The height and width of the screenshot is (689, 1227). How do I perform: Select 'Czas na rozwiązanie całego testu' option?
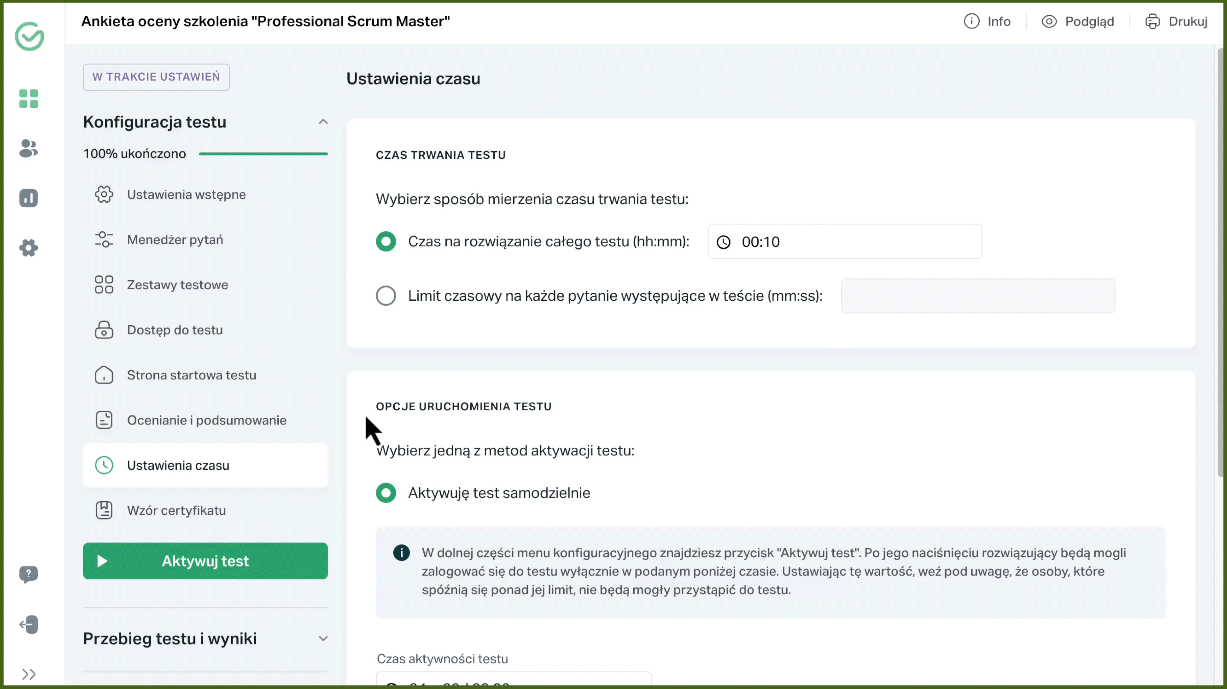coord(386,242)
